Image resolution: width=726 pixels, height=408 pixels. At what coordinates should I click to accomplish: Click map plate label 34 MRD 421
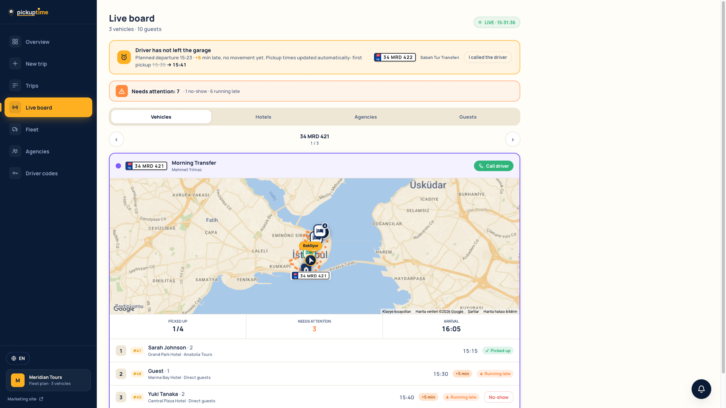click(x=310, y=276)
